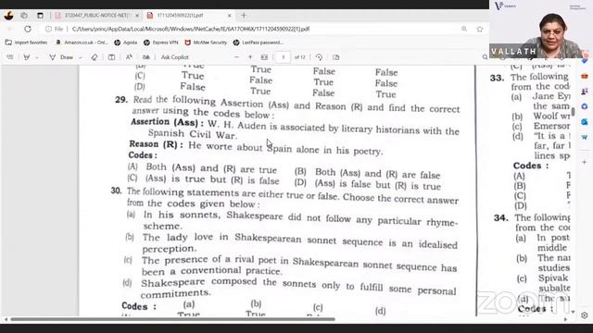Image resolution: width=593 pixels, height=333 pixels.
Task: Open the Edge profile avatar icon
Action: click(8, 16)
